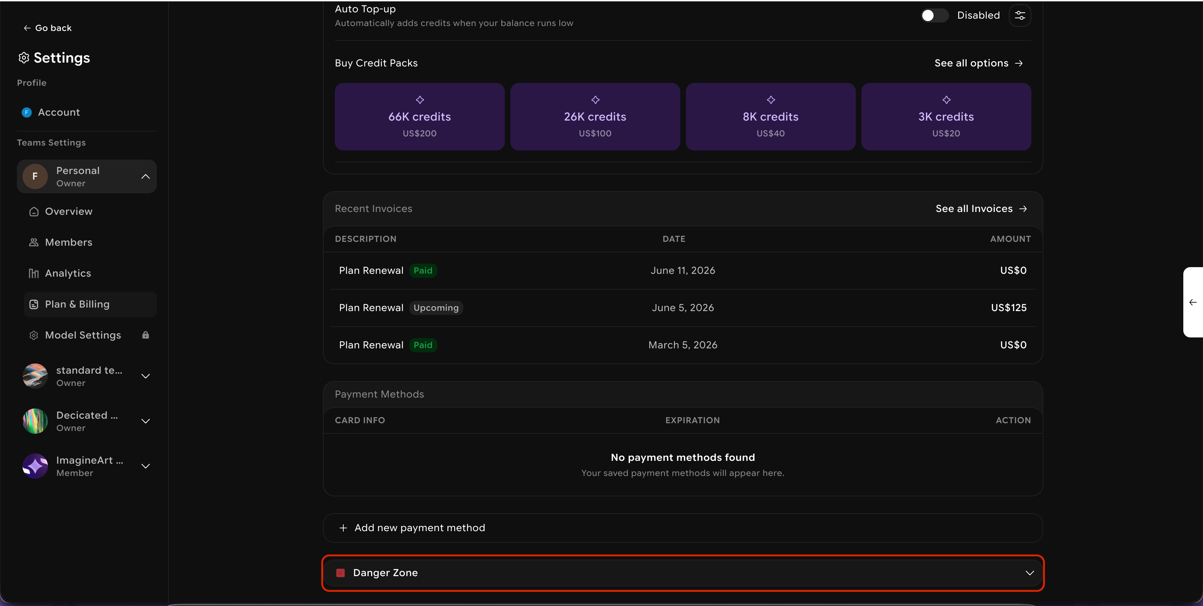
Task: Click the Analytics chart icon
Action: coord(34,273)
